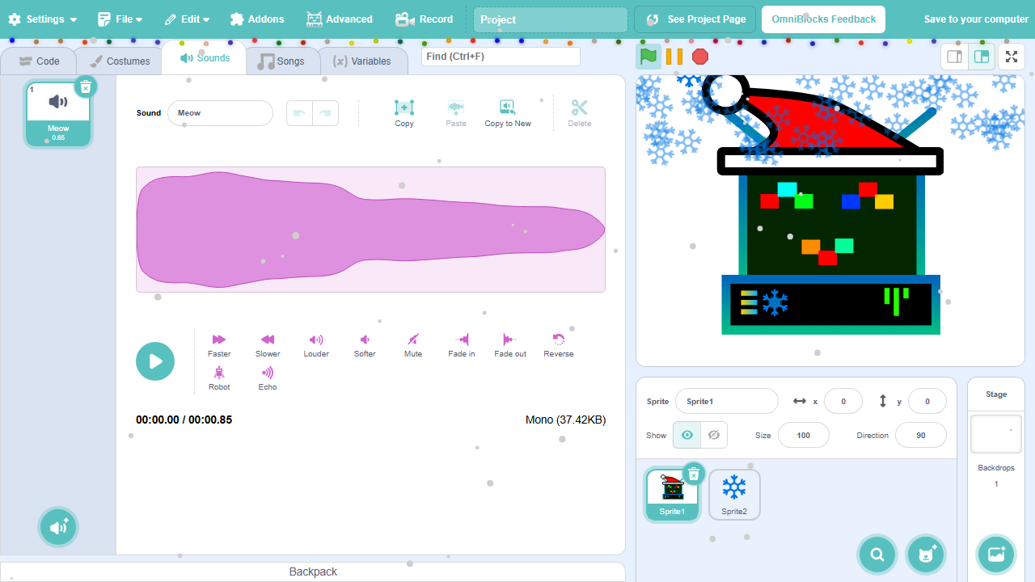Click the Copy tool in sound editor
The image size is (1035, 582).
[x=404, y=113]
